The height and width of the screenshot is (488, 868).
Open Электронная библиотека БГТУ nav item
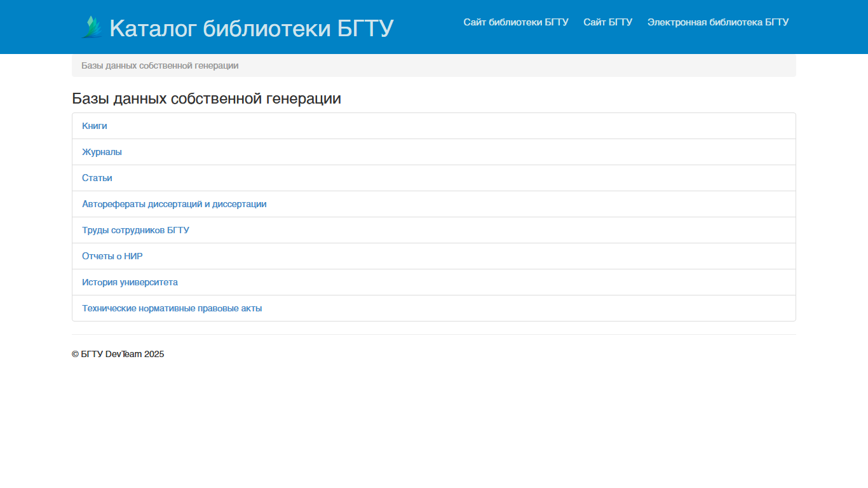point(718,22)
